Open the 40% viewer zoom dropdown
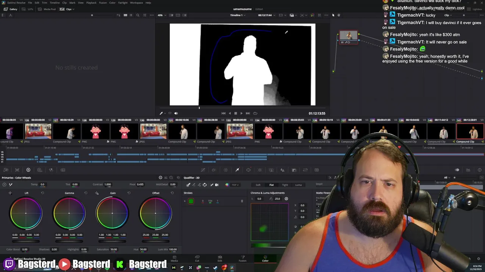 [161, 15]
